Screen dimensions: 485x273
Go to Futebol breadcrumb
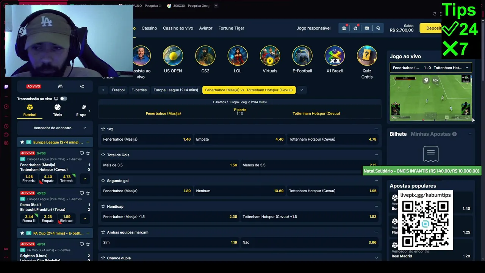point(118,90)
